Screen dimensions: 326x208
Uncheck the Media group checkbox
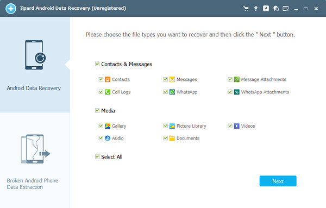coord(97,110)
